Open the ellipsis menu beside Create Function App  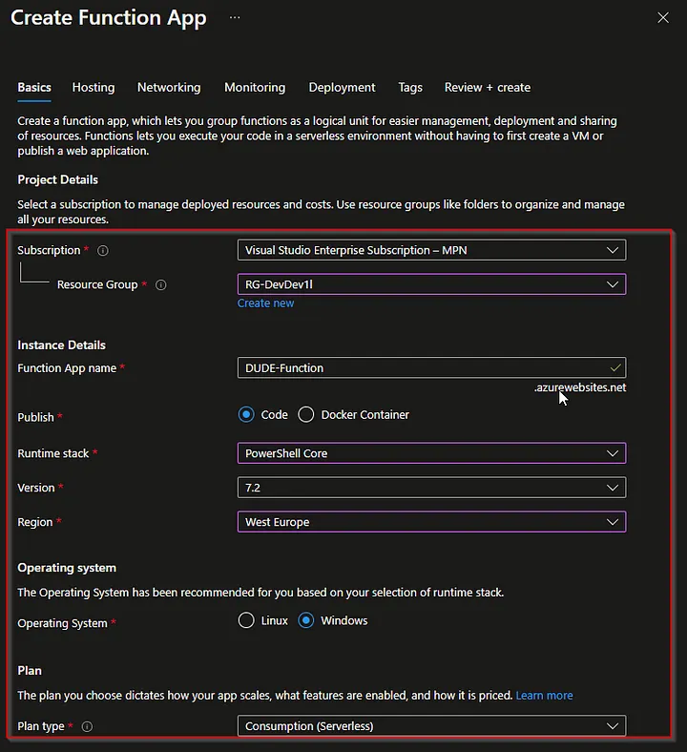(235, 18)
